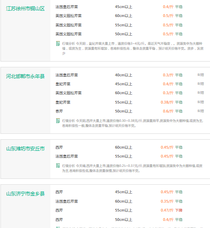Click 法国皇后芹菜 55cm以上 in 安丘市 section

(67, 156)
